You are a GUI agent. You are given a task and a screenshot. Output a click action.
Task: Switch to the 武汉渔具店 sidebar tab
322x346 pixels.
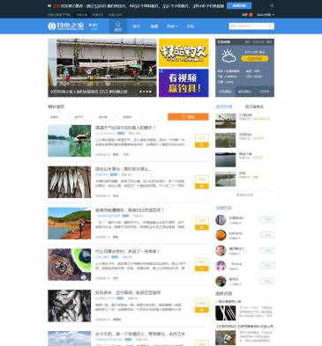[254, 107]
